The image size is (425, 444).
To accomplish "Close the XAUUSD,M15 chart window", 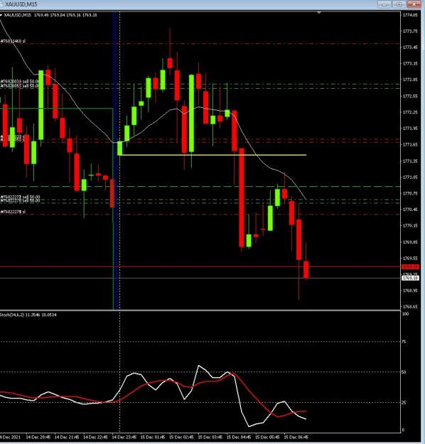I will pyautogui.click(x=414, y=4).
